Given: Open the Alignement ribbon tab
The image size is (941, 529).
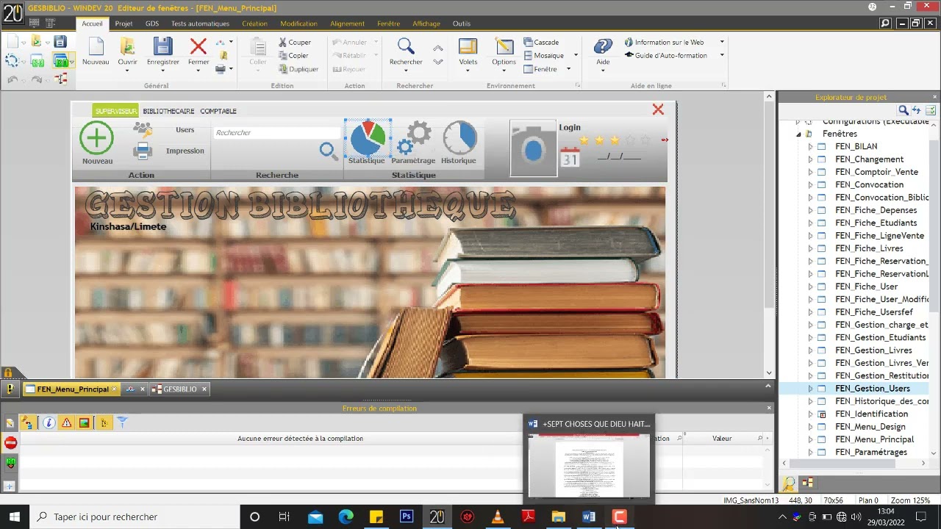Looking at the screenshot, I should pos(347,24).
